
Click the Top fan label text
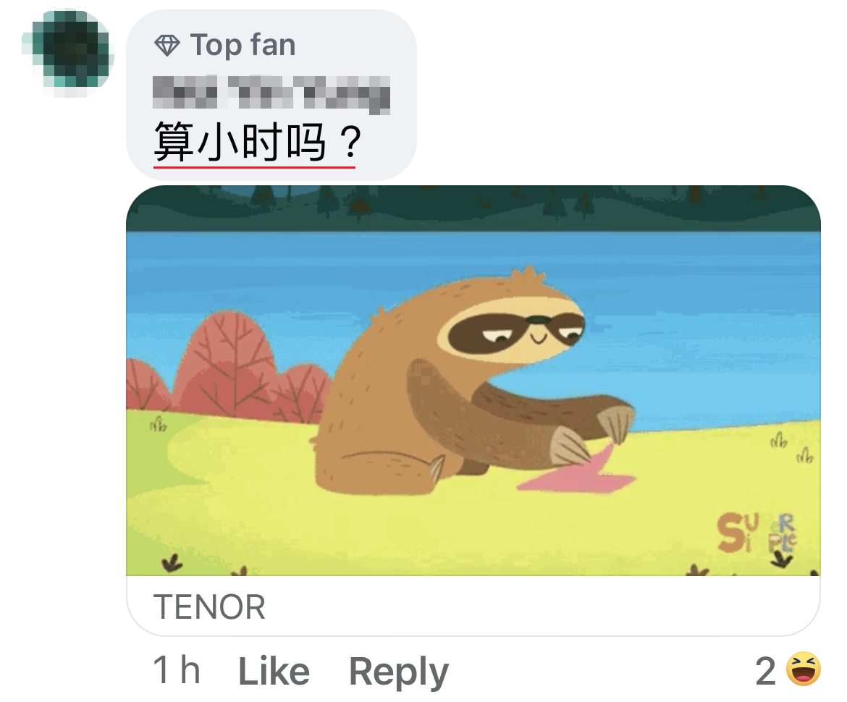(x=243, y=45)
